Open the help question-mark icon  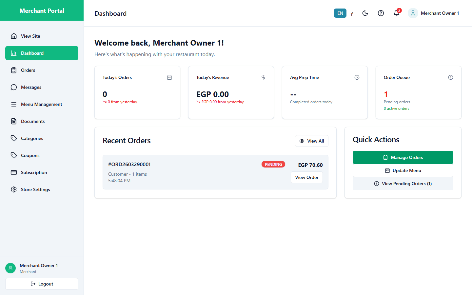[381, 13]
